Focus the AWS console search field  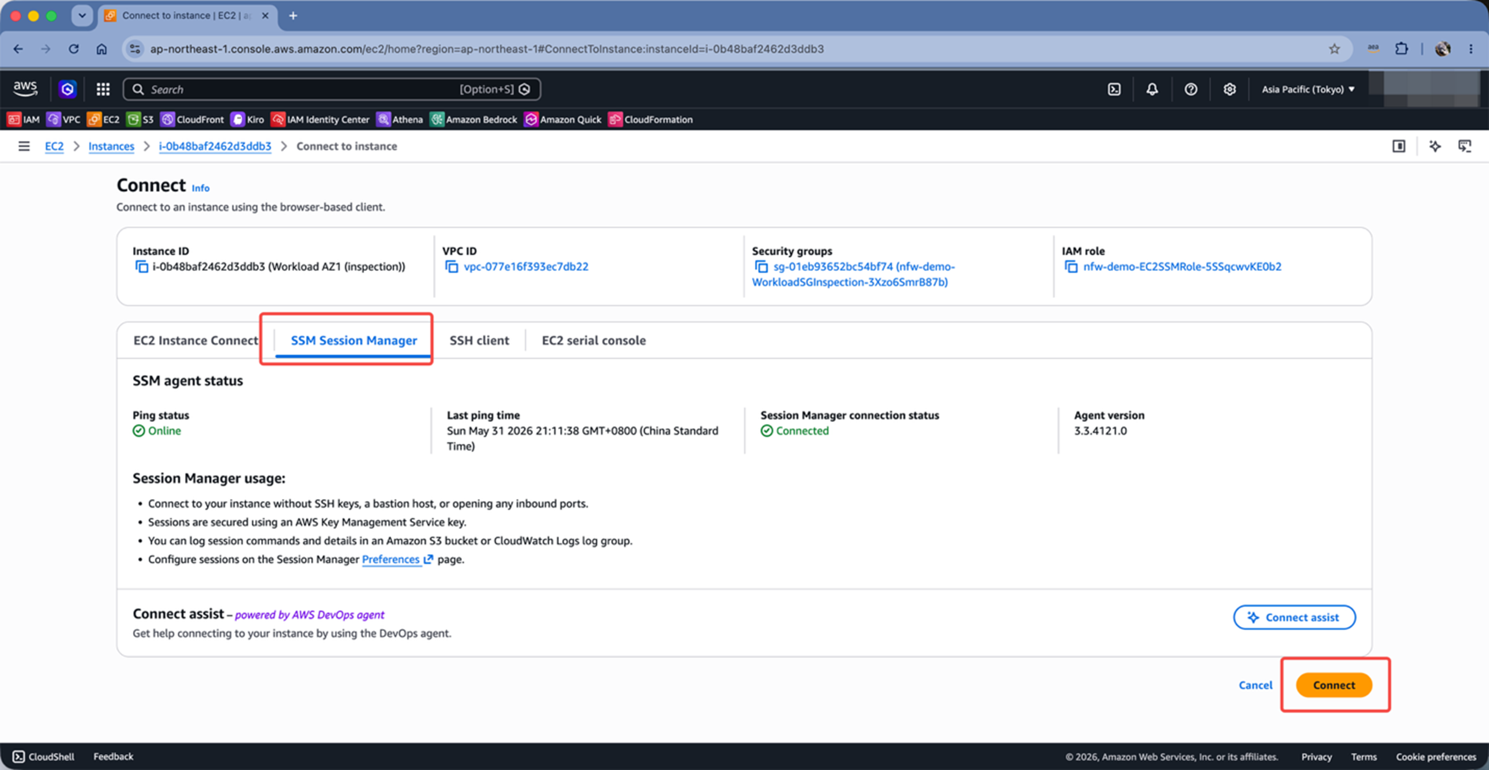[x=332, y=89]
